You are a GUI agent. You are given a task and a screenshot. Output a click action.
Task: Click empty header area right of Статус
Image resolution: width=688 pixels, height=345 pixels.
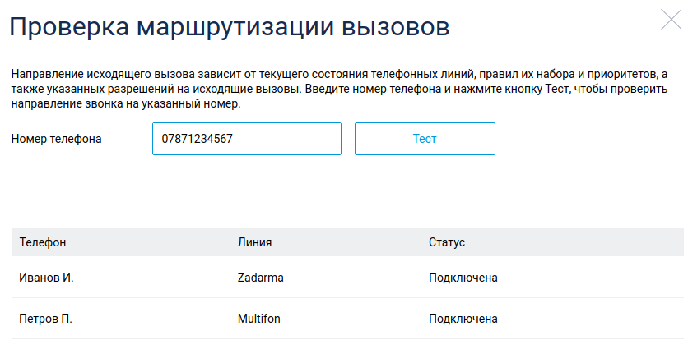[593, 242]
